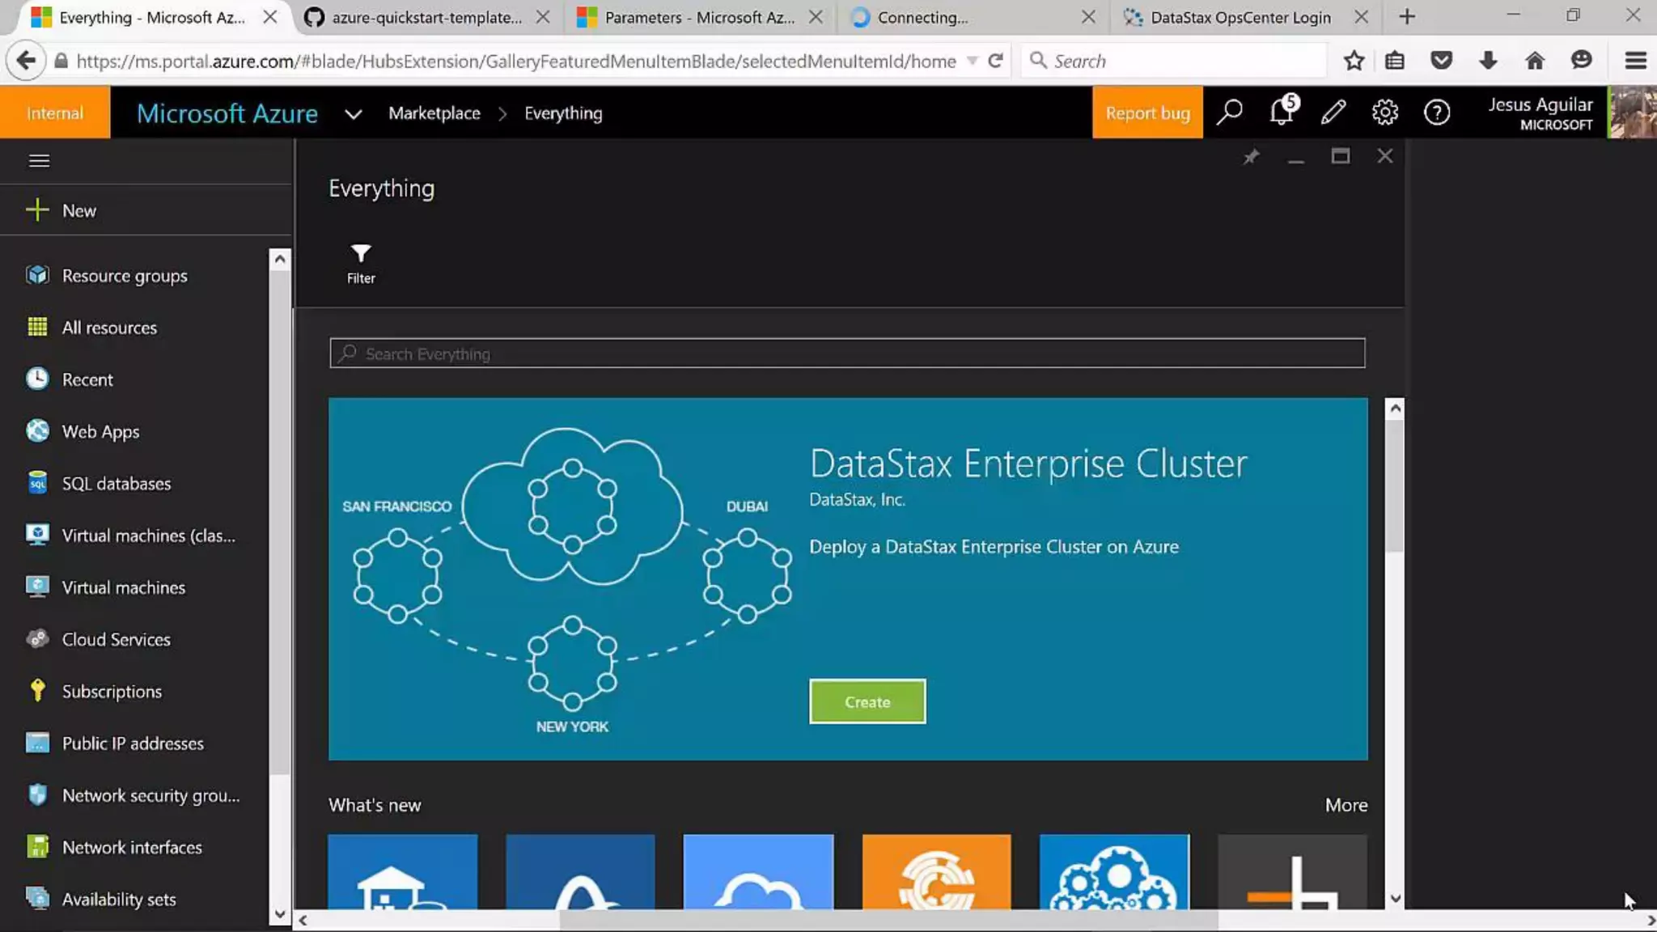This screenshot has height=932, width=1657.
Task: Open the gears cloud What's new tile
Action: click(1114, 872)
